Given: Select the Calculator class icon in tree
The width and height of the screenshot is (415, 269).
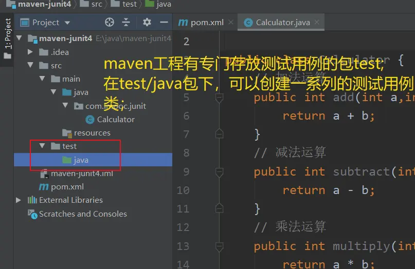Looking at the screenshot, I should 91,119.
